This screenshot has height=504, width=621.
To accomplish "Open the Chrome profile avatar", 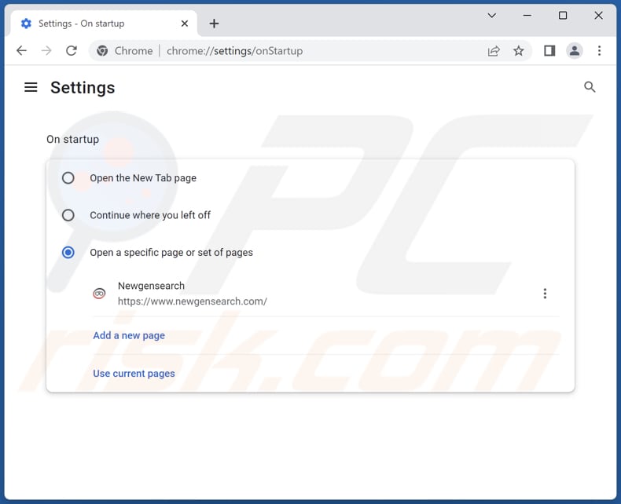I will pyautogui.click(x=575, y=51).
